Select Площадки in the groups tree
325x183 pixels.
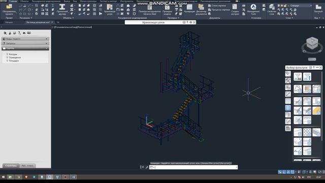[x=14, y=61]
